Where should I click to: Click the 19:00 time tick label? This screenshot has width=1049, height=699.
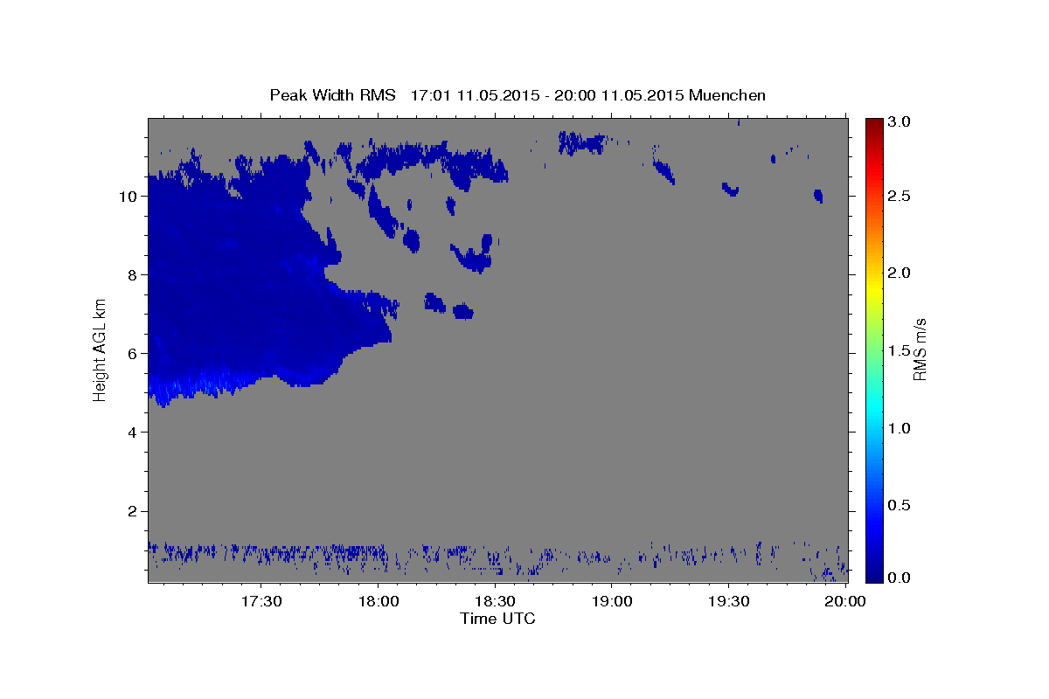click(612, 601)
